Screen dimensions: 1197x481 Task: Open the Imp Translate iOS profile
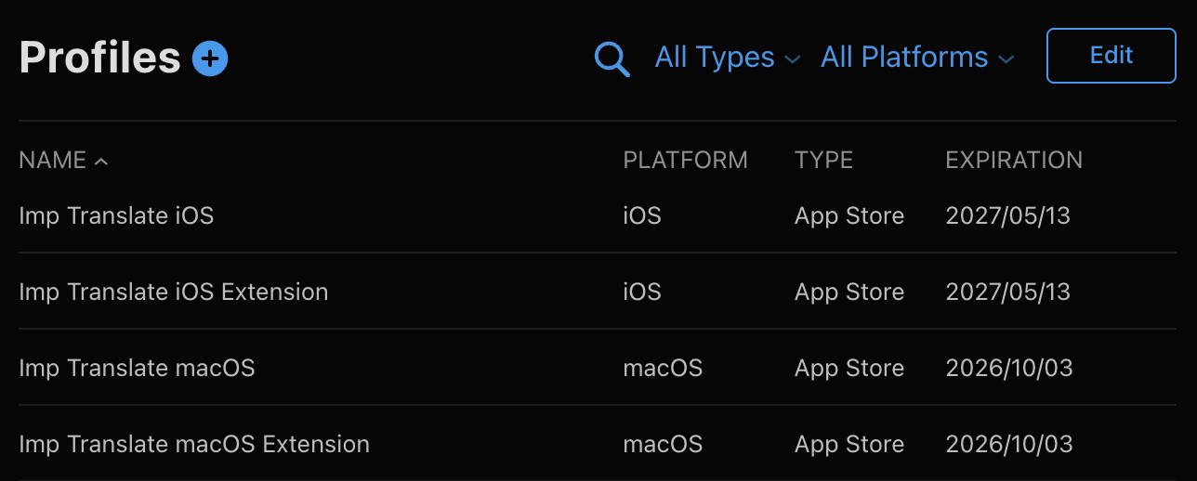coord(116,215)
